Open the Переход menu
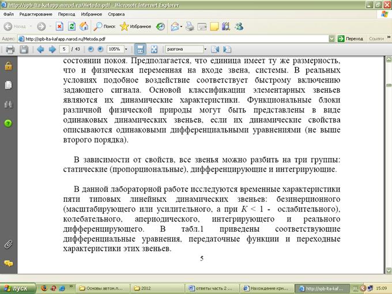392x294 pixels. 66,14
